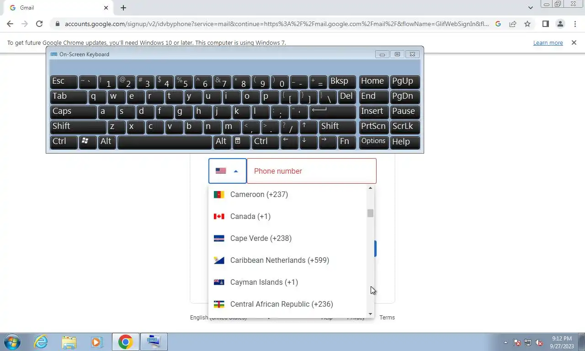
Task: Go back with browser back arrow
Action: tap(10, 24)
